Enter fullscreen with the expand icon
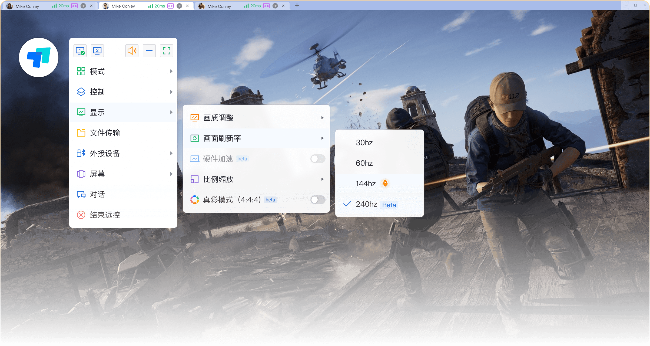This screenshot has height=346, width=650. point(167,51)
